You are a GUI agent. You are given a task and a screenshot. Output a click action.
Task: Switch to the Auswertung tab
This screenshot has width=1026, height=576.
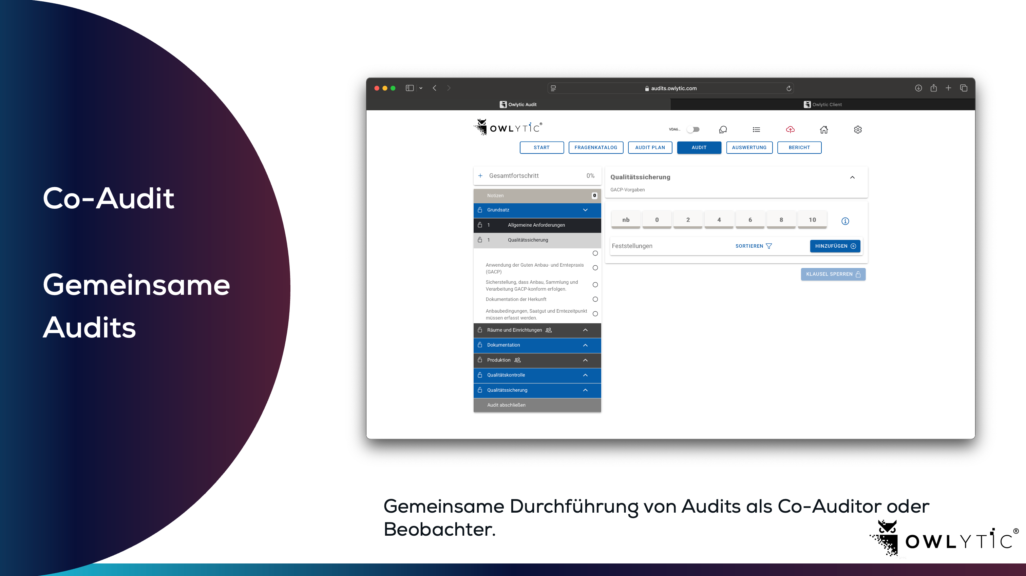749,148
